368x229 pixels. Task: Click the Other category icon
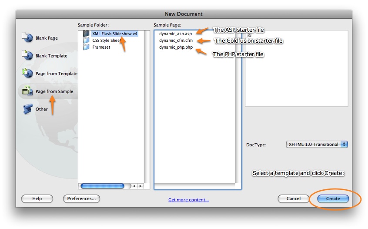pos(28,109)
